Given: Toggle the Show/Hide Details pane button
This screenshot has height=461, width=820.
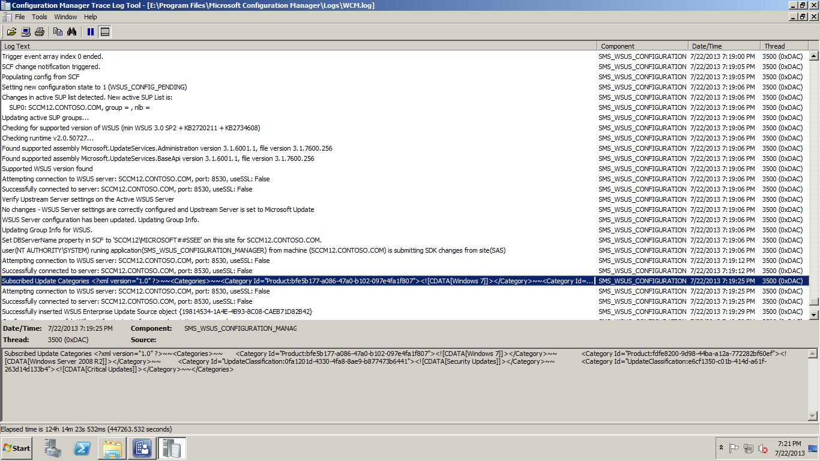Looking at the screenshot, I should pos(105,32).
